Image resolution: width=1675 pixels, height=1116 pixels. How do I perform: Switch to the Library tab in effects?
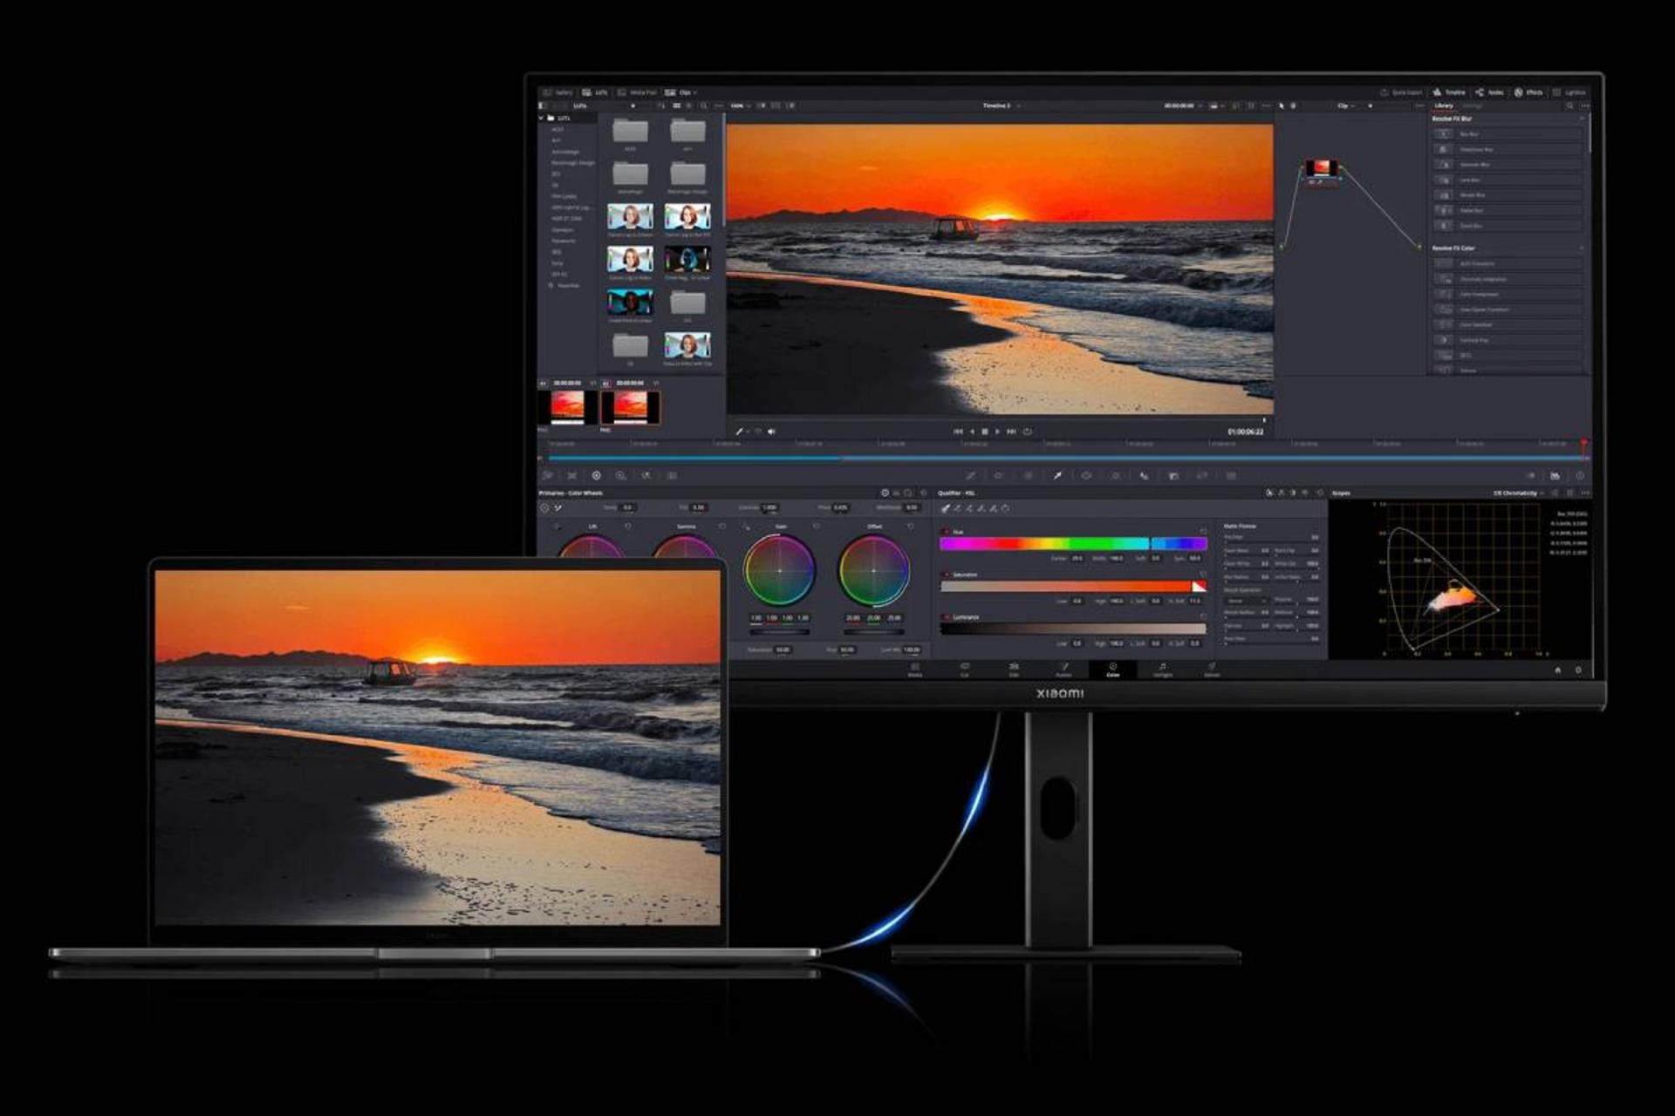pyautogui.click(x=1444, y=105)
